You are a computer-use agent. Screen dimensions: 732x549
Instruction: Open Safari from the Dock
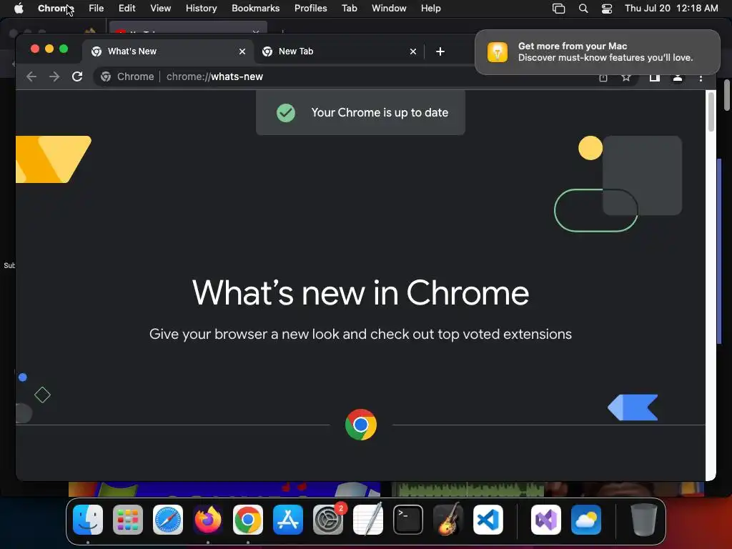click(168, 520)
